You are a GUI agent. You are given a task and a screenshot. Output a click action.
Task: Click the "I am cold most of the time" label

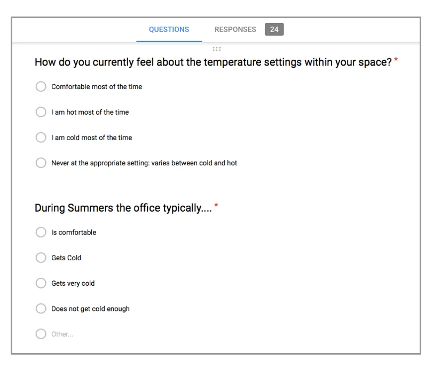pyautogui.click(x=91, y=138)
